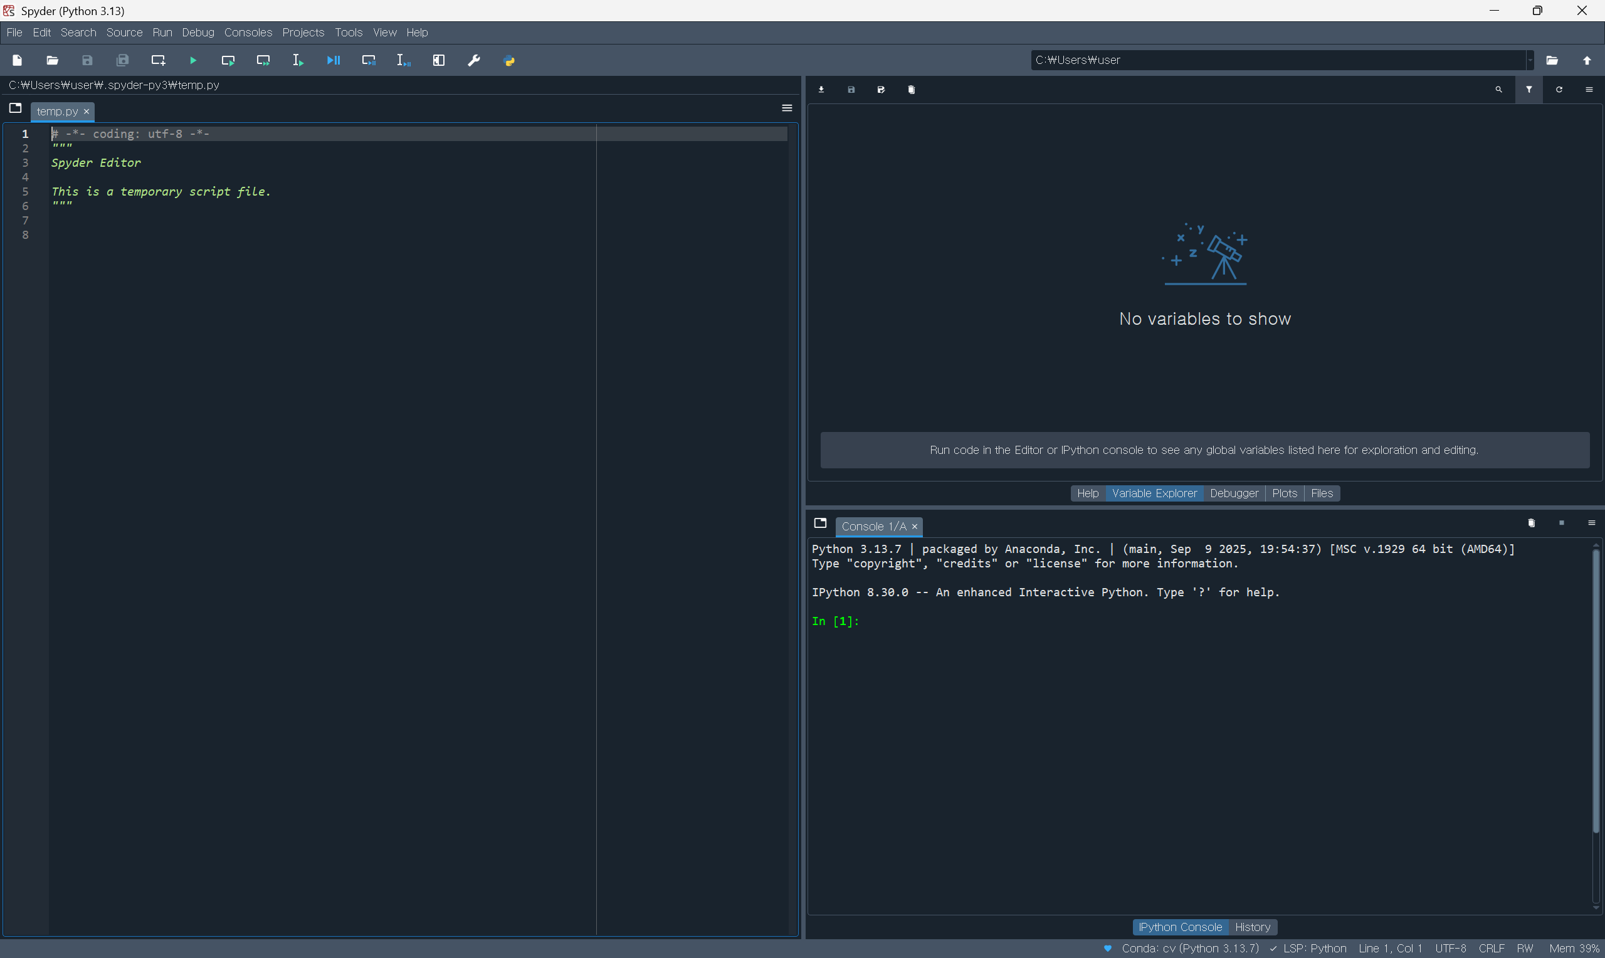Click the Debug file play-pause icon

(x=333, y=60)
